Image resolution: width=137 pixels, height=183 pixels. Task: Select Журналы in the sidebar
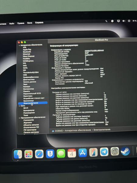click(28, 122)
